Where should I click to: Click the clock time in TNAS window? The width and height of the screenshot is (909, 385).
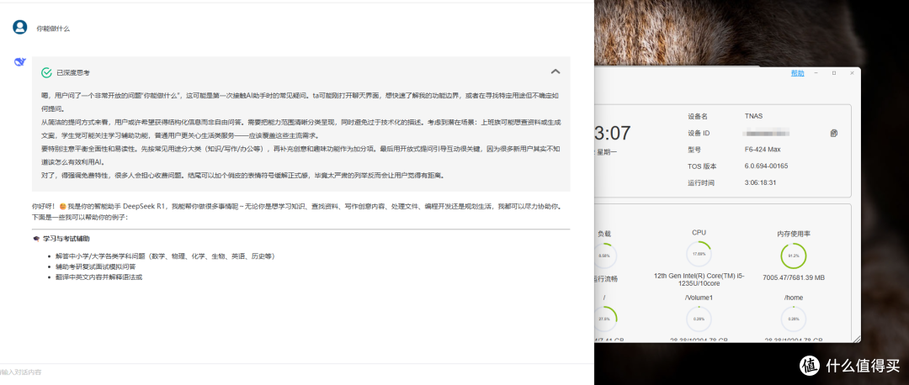coord(612,134)
